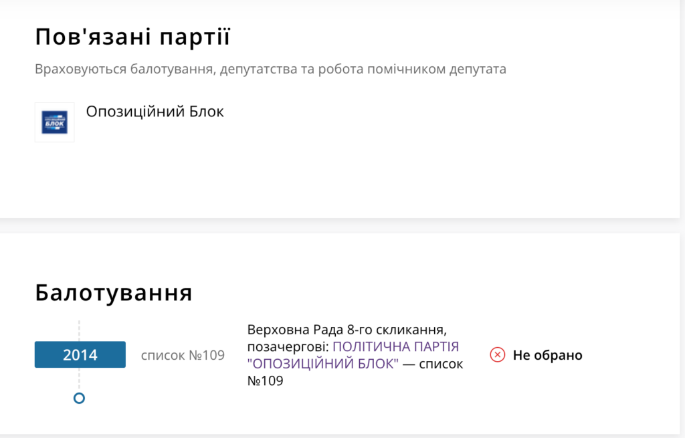The width and height of the screenshot is (685, 438).
Task: Click the "Не обрано" status label
Action: pos(547,355)
